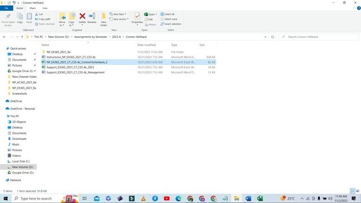The height and width of the screenshot is (203, 361).
Task: Click Paste shortcut in the ribbon
Action: [45, 24]
